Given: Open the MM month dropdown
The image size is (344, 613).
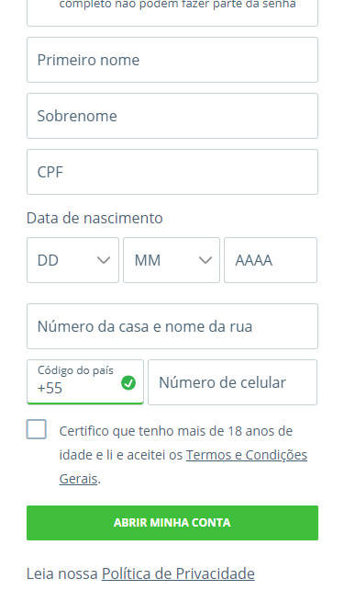Looking at the screenshot, I should pos(172,260).
